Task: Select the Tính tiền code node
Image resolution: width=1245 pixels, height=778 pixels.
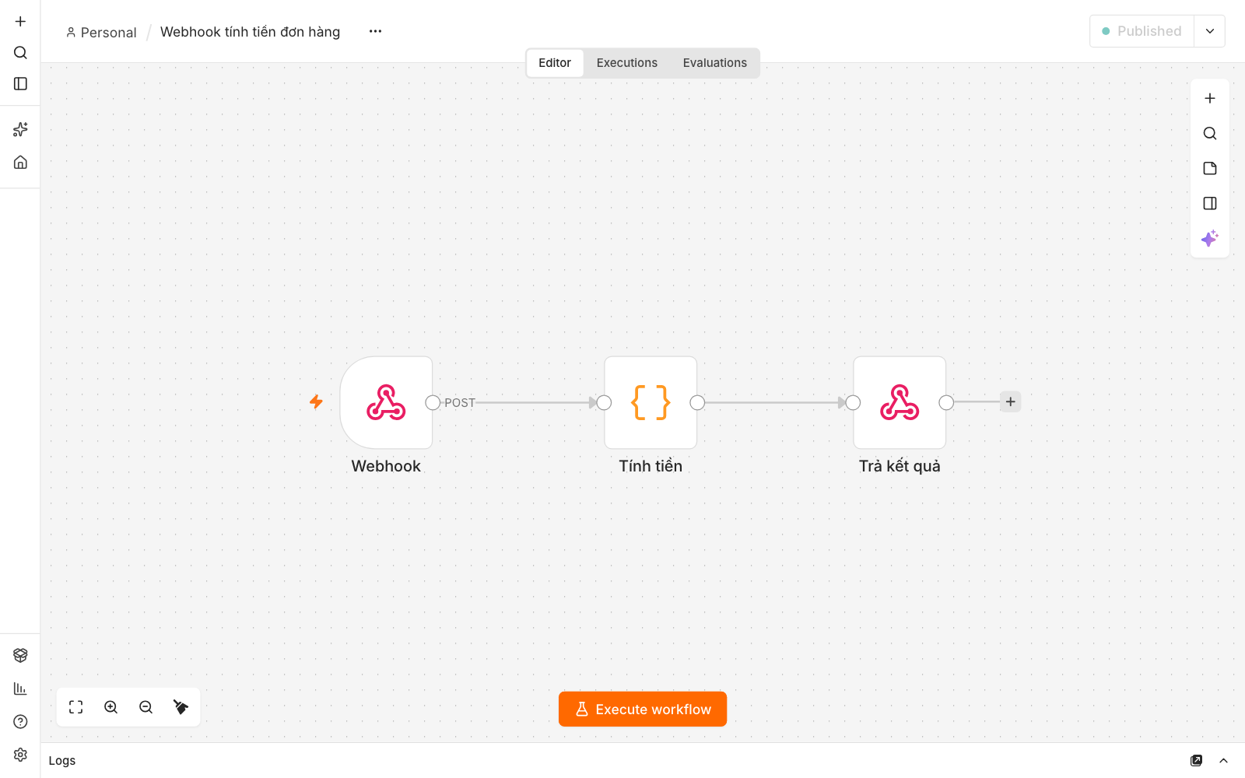Action: coord(651,402)
